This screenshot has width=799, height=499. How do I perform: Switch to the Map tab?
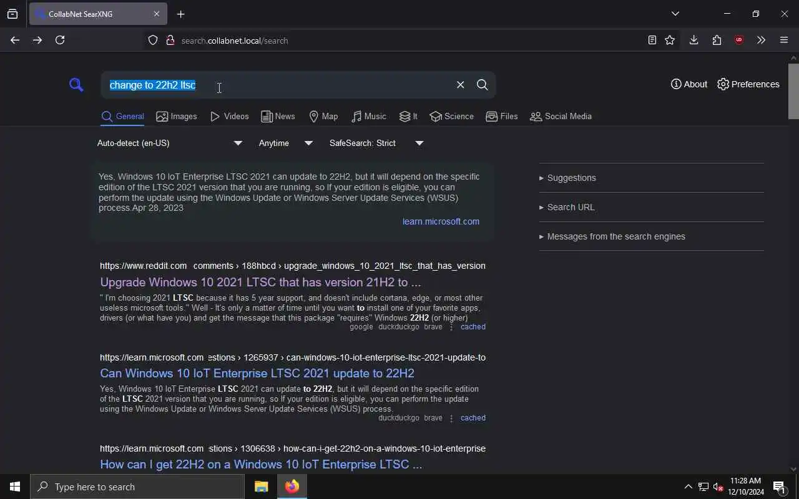323,117
